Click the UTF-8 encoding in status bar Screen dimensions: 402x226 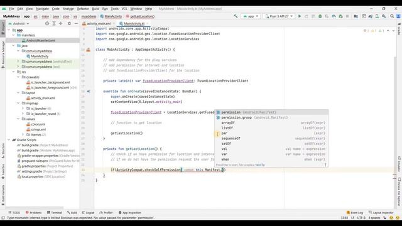(x=361, y=218)
